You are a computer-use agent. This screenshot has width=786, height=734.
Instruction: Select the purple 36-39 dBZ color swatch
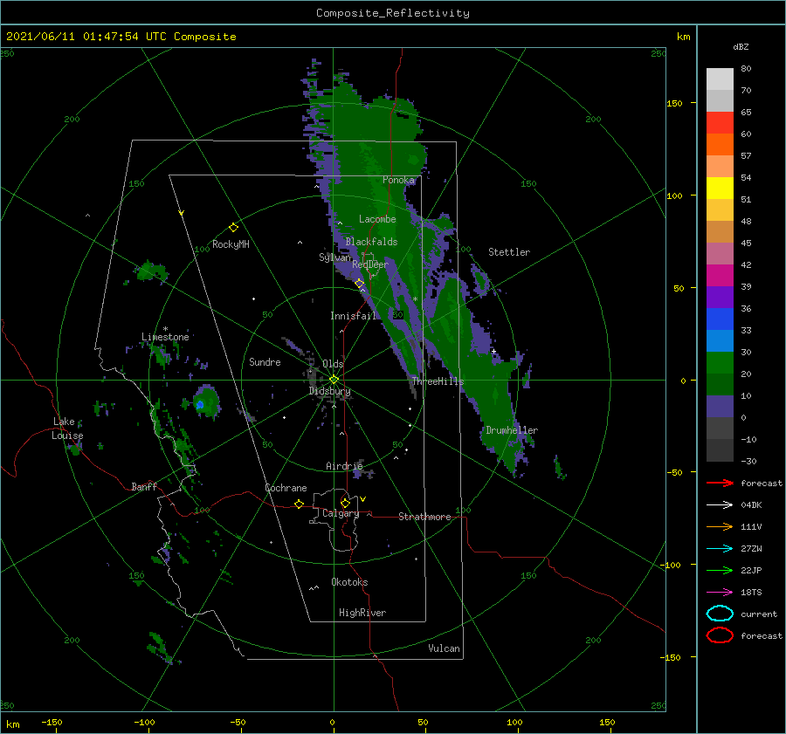[x=720, y=298]
